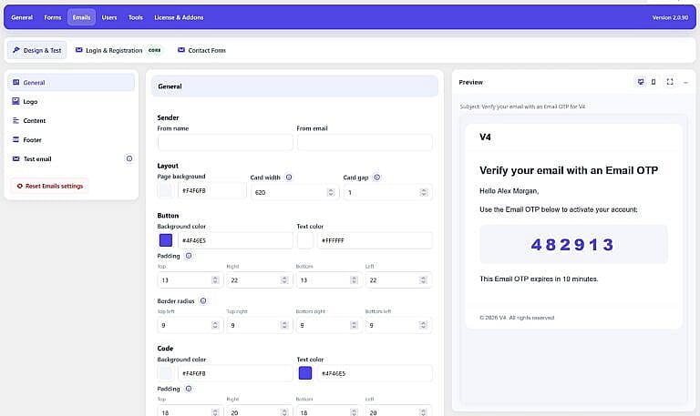The image size is (700, 416).
Task: Open the Logo section in sidebar
Action: click(x=71, y=102)
